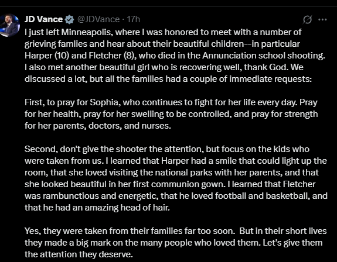The image size is (337, 262).
Task: Click the @JDVance handle
Action: [x=98, y=19]
